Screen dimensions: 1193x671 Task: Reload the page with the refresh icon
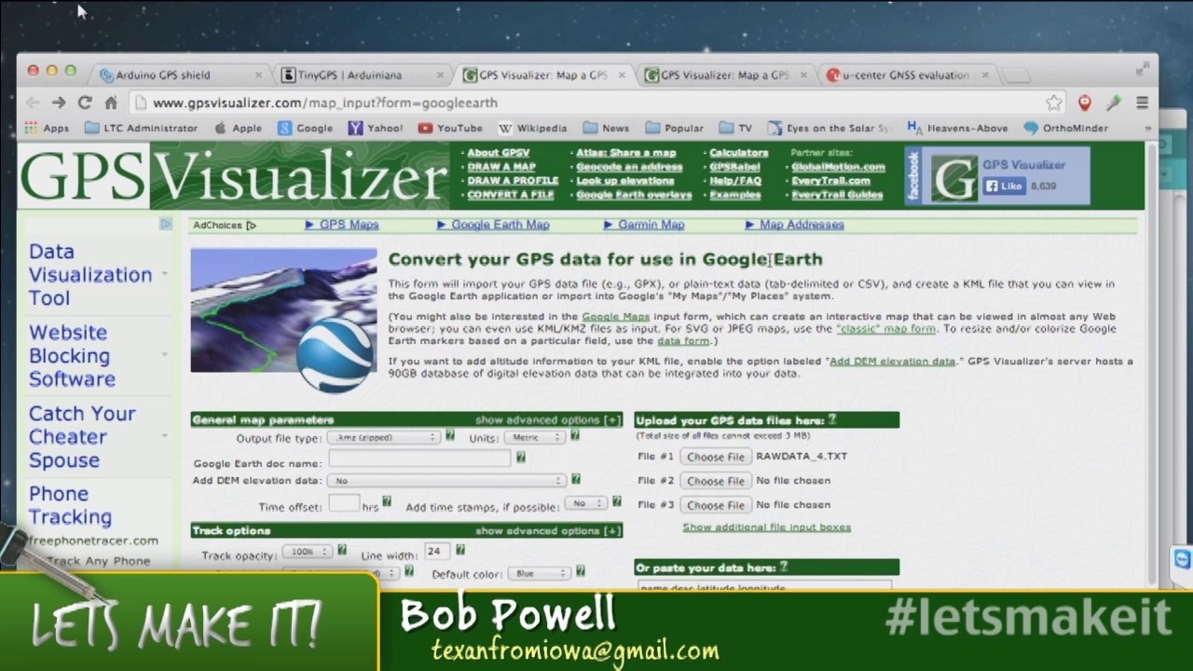(85, 103)
